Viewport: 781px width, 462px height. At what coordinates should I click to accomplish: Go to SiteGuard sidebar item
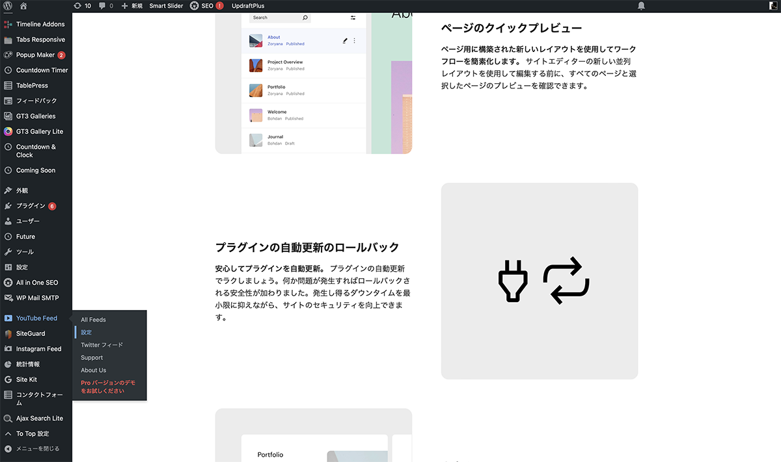tap(31, 333)
